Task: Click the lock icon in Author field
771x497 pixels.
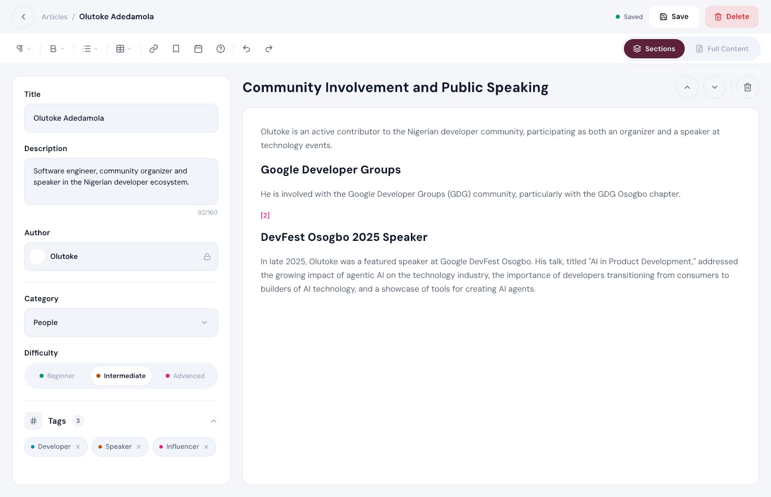Action: pyautogui.click(x=207, y=257)
